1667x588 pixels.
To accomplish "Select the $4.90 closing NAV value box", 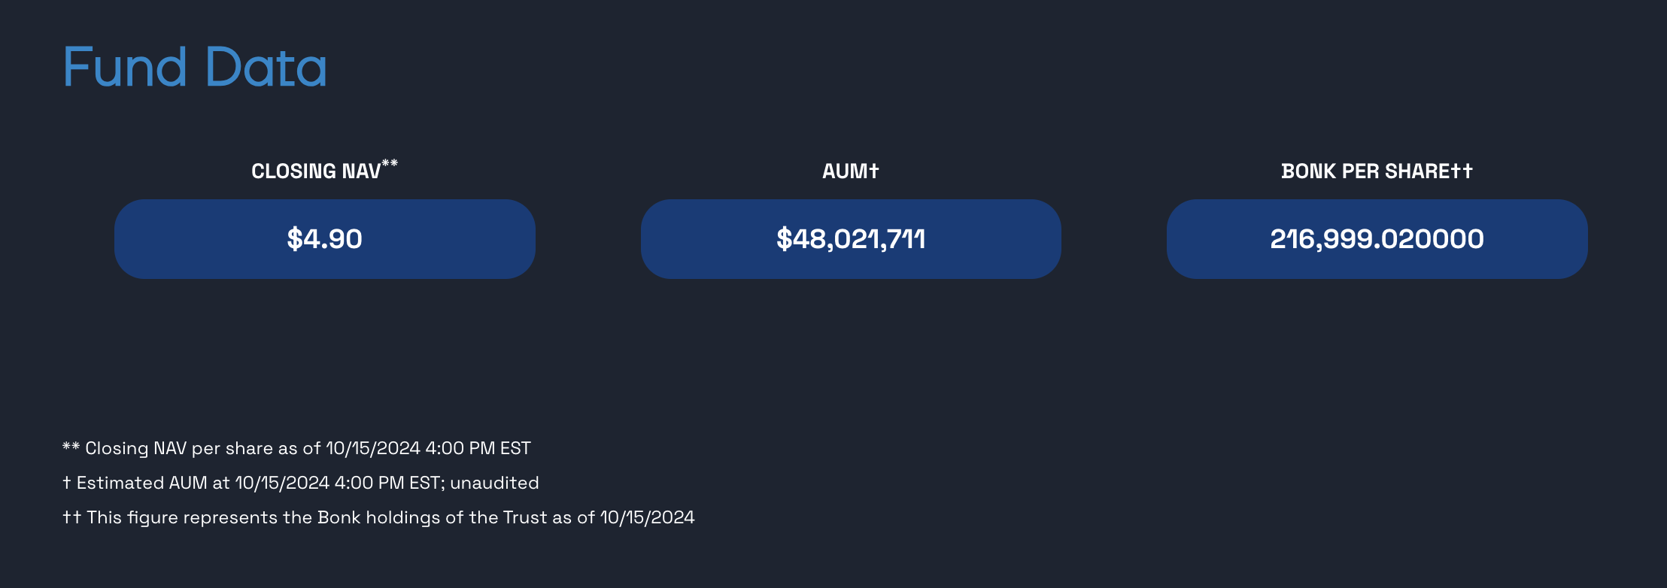I will (324, 239).
